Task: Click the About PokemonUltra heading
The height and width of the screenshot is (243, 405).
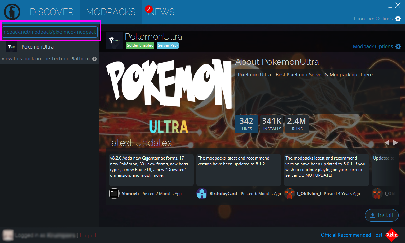Action: [277, 62]
